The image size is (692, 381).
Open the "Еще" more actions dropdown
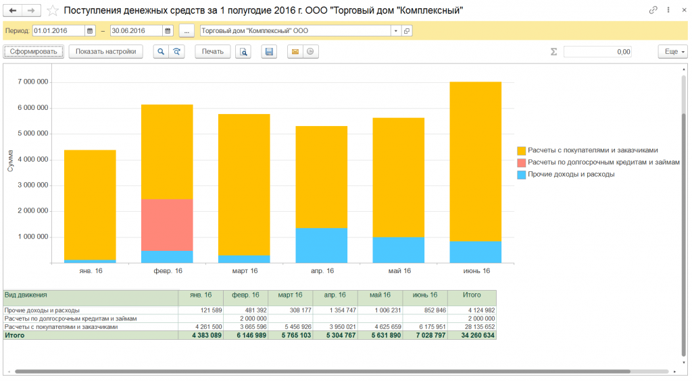point(672,52)
